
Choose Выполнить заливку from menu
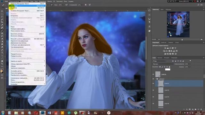[27, 34]
